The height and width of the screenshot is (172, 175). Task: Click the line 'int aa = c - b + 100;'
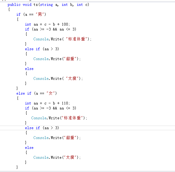click(47, 24)
